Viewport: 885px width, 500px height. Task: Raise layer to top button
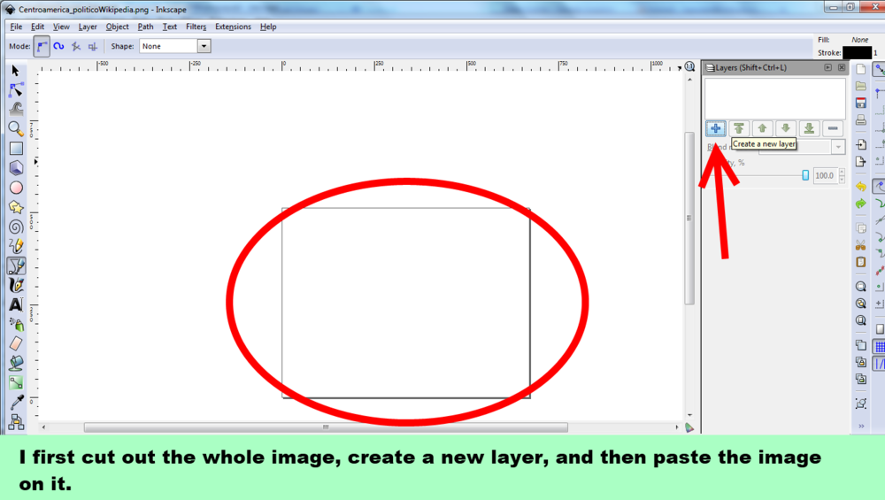(x=739, y=129)
